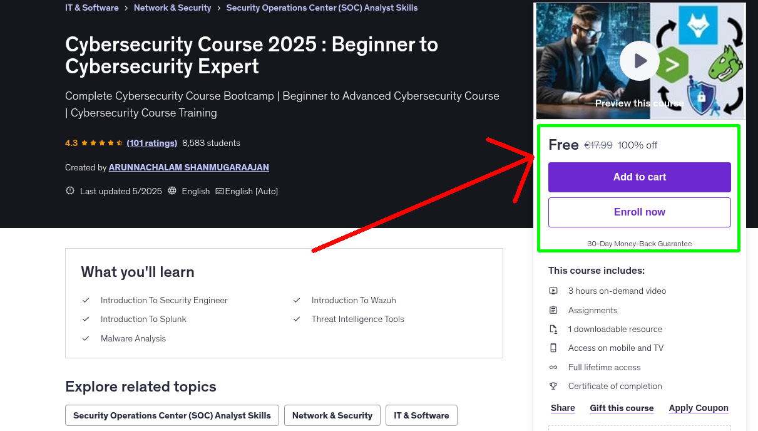The image size is (758, 431).
Task: Click the globe icon next to English
Action: (172, 190)
